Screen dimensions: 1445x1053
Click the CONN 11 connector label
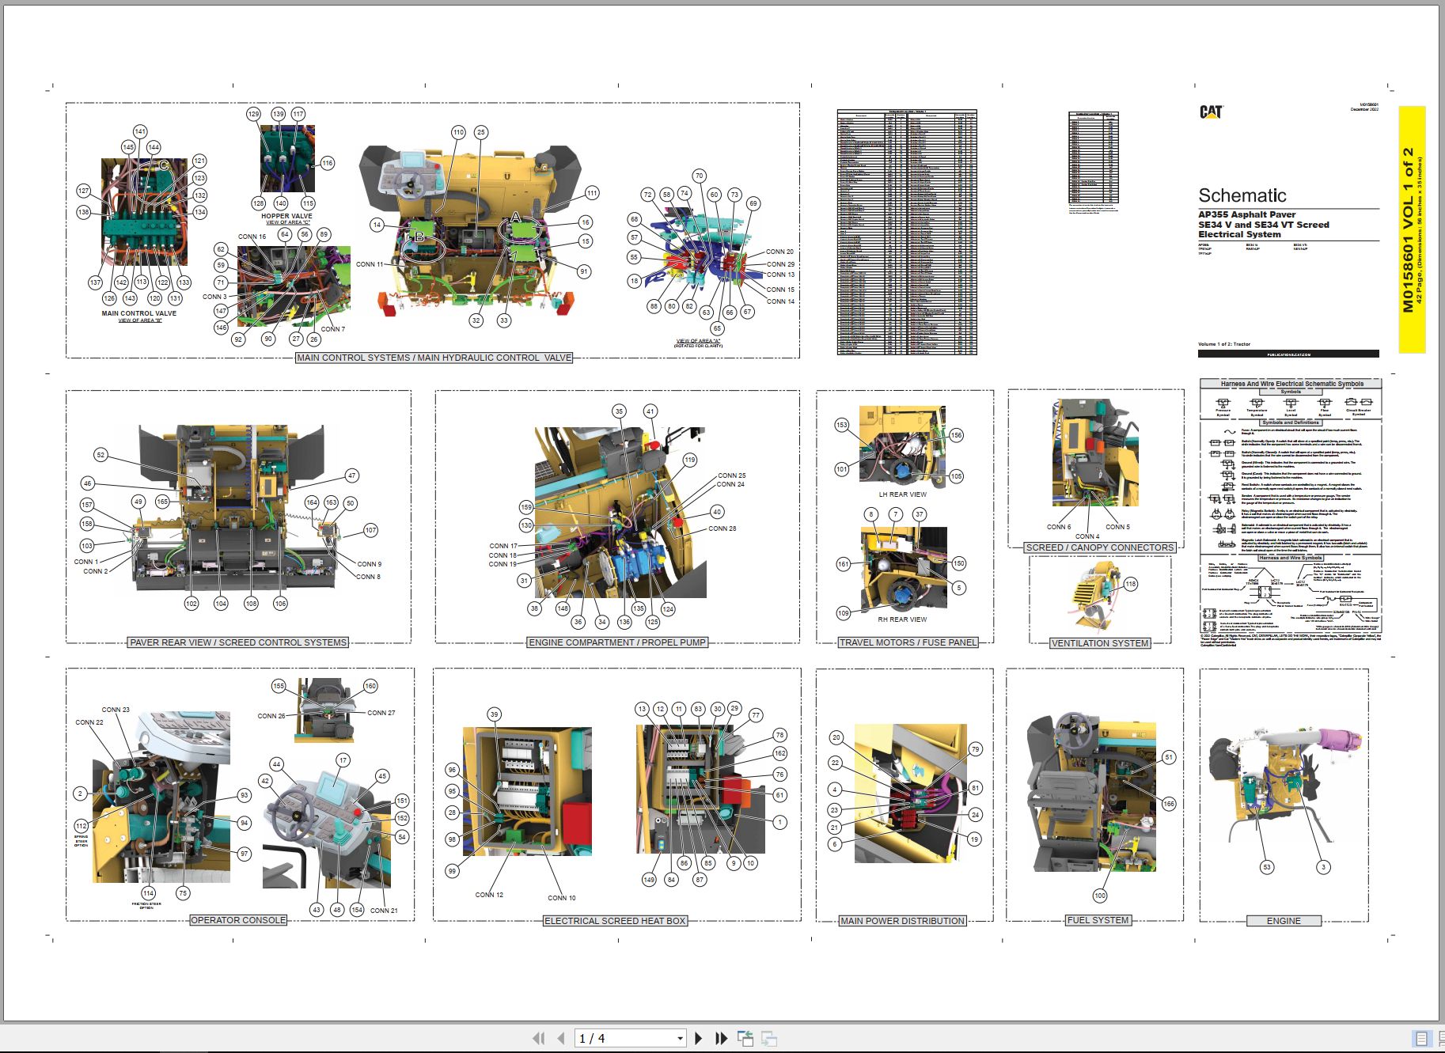tap(370, 264)
